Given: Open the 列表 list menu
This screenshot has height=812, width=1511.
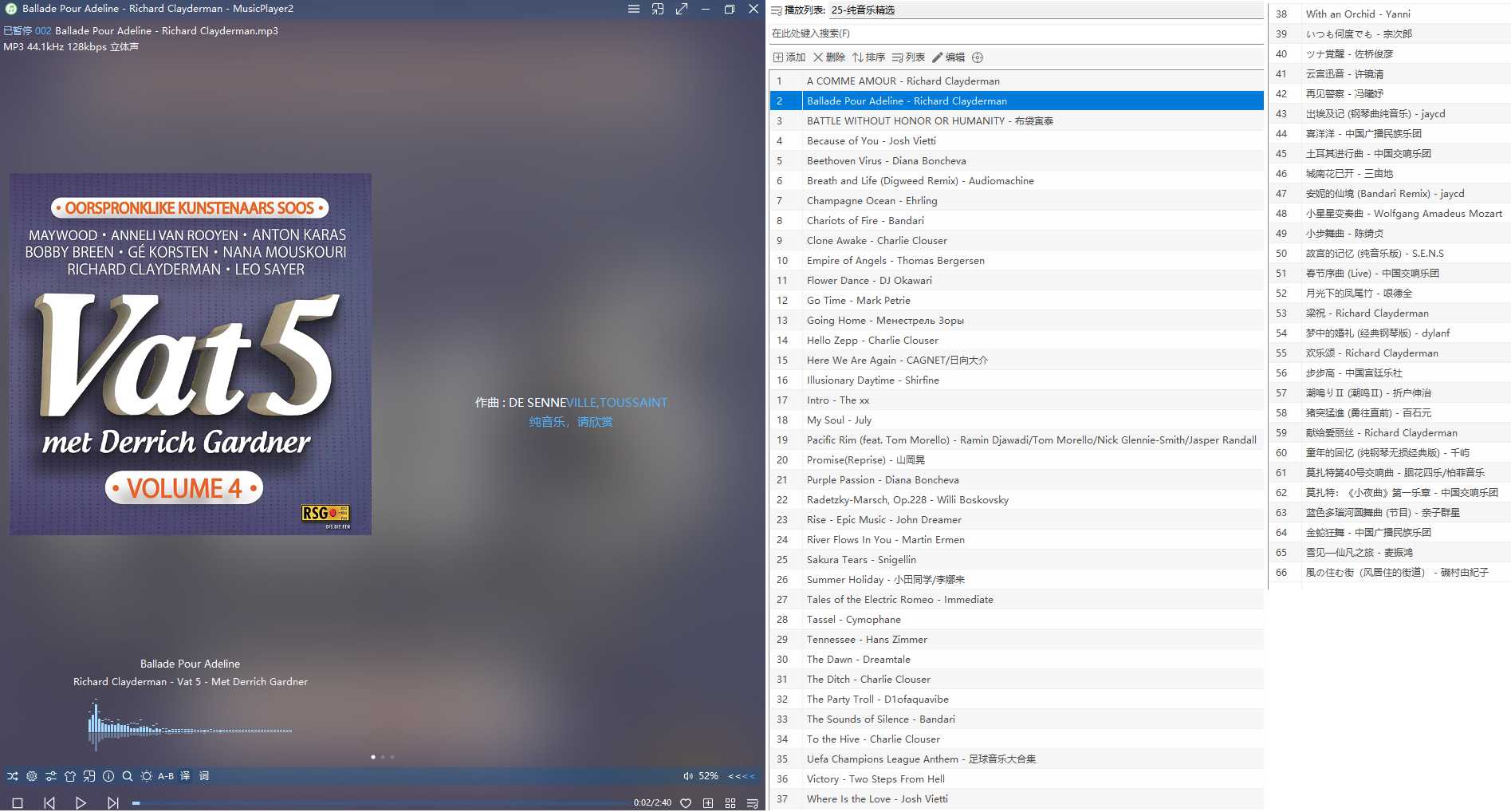Looking at the screenshot, I should (908, 57).
